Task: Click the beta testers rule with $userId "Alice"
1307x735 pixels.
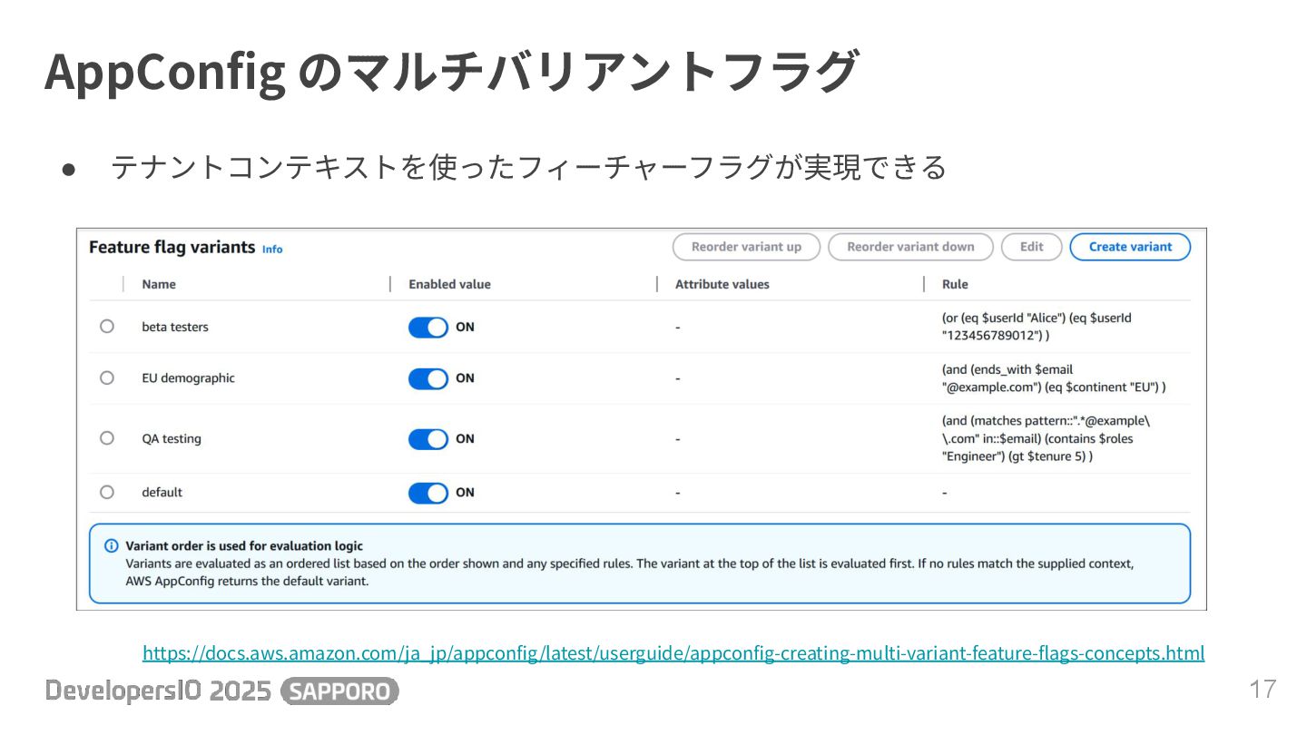Action: tap(1037, 327)
